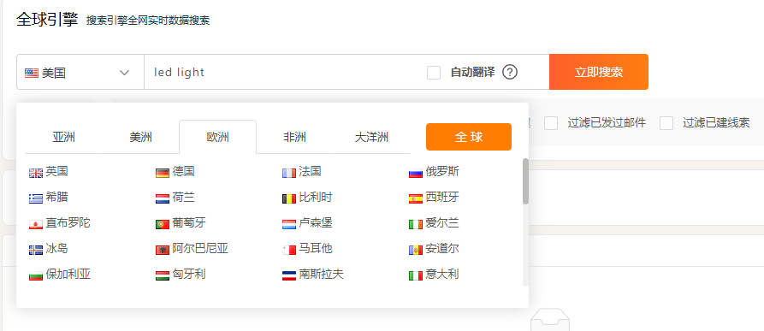Choose 匈牙利 country name
This screenshot has width=764, height=331.
pos(189,274)
